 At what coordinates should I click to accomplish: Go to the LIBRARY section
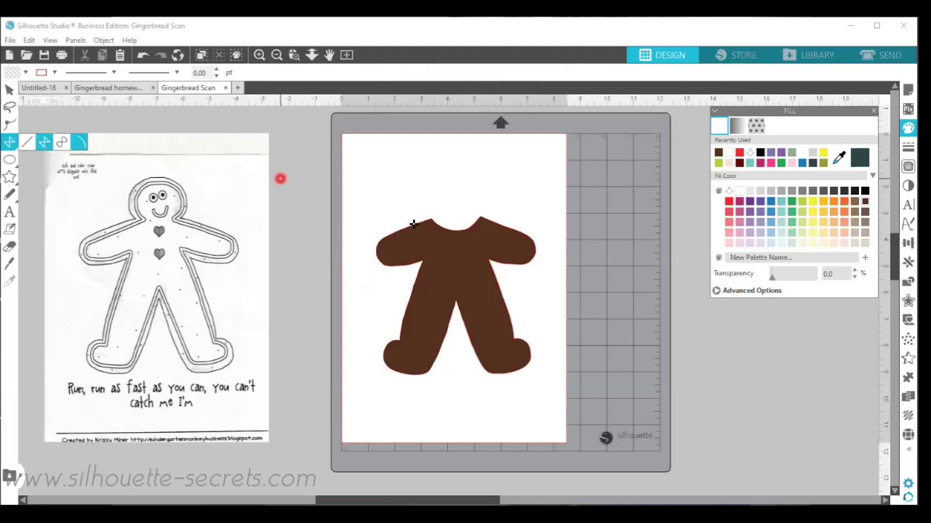(x=809, y=55)
